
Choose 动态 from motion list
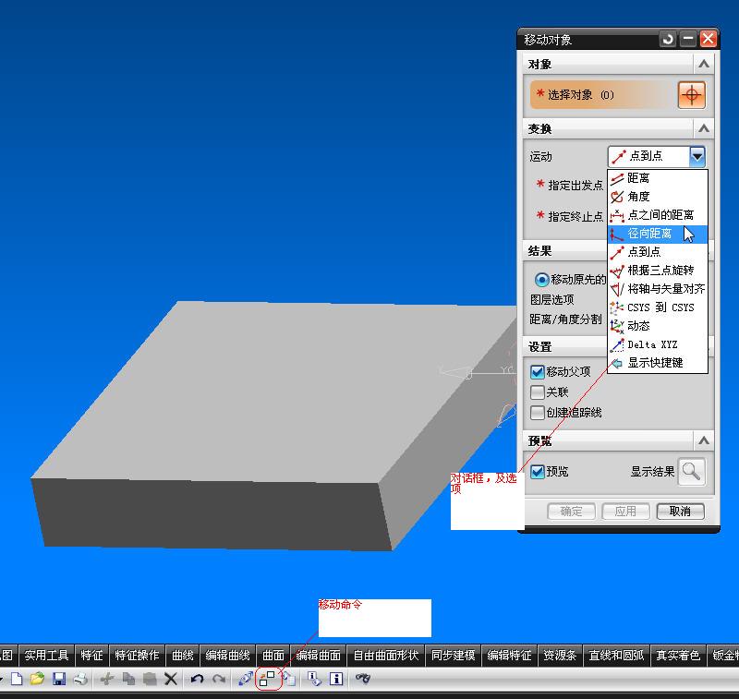point(658,326)
